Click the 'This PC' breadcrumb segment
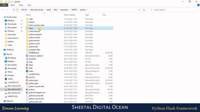 coord(24,10)
